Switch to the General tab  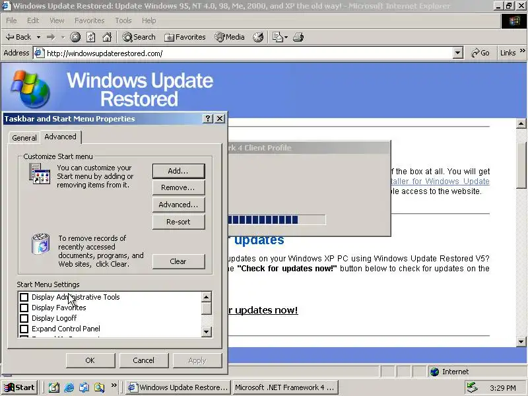pyautogui.click(x=24, y=138)
